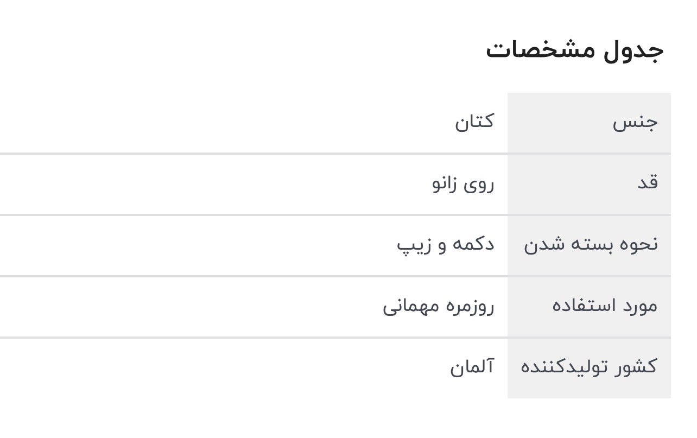Click the word تولیدکننده in country label
The height and width of the screenshot is (438, 697).
[568, 367]
